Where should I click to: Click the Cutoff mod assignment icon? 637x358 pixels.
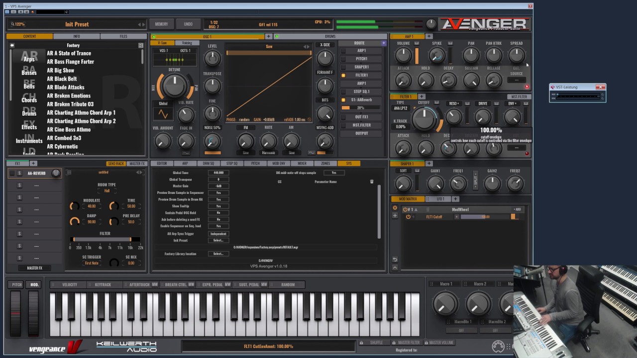coord(436,102)
